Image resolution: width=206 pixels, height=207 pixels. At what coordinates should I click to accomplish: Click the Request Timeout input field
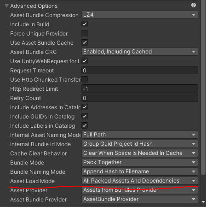[x=140, y=70]
